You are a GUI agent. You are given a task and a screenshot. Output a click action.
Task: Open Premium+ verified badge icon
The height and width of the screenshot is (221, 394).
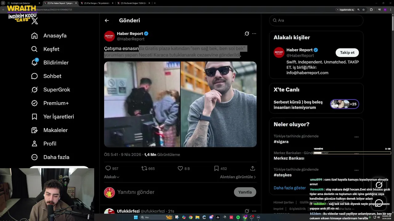click(34, 103)
